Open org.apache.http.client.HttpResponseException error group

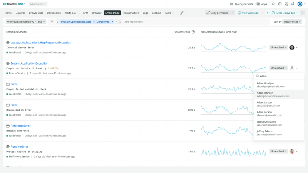[41, 43]
